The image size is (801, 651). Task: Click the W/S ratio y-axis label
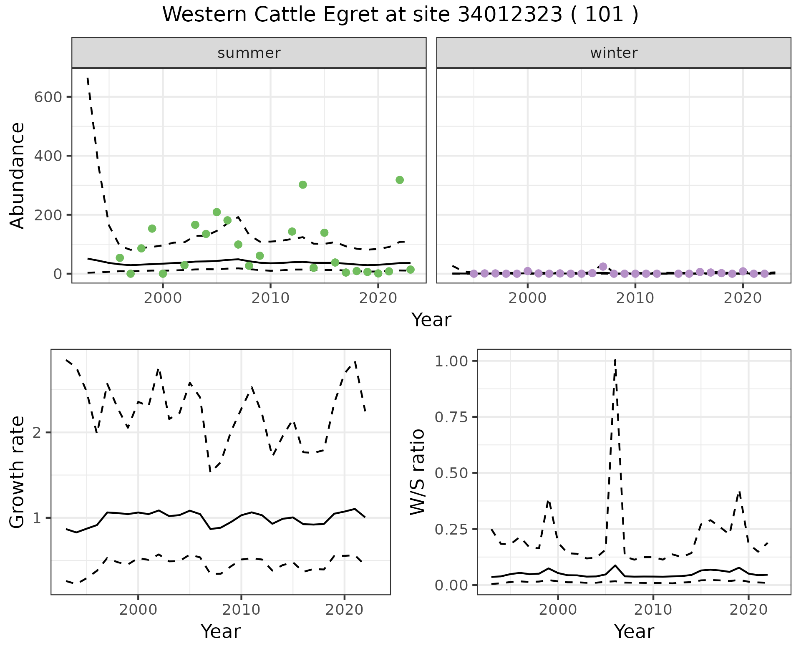(x=417, y=472)
